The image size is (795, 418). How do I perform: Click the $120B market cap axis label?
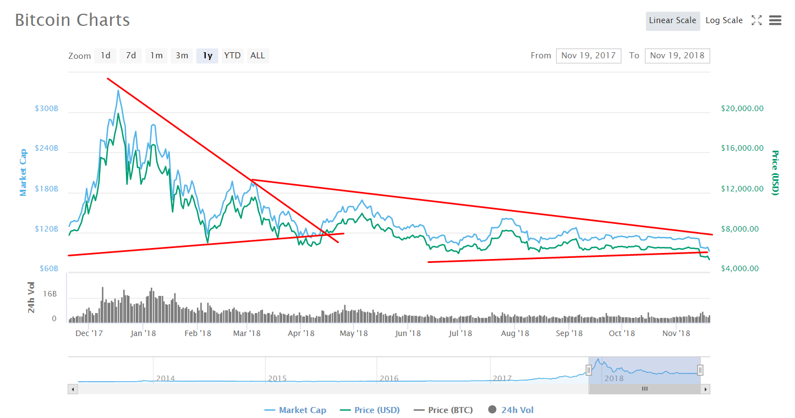46,229
